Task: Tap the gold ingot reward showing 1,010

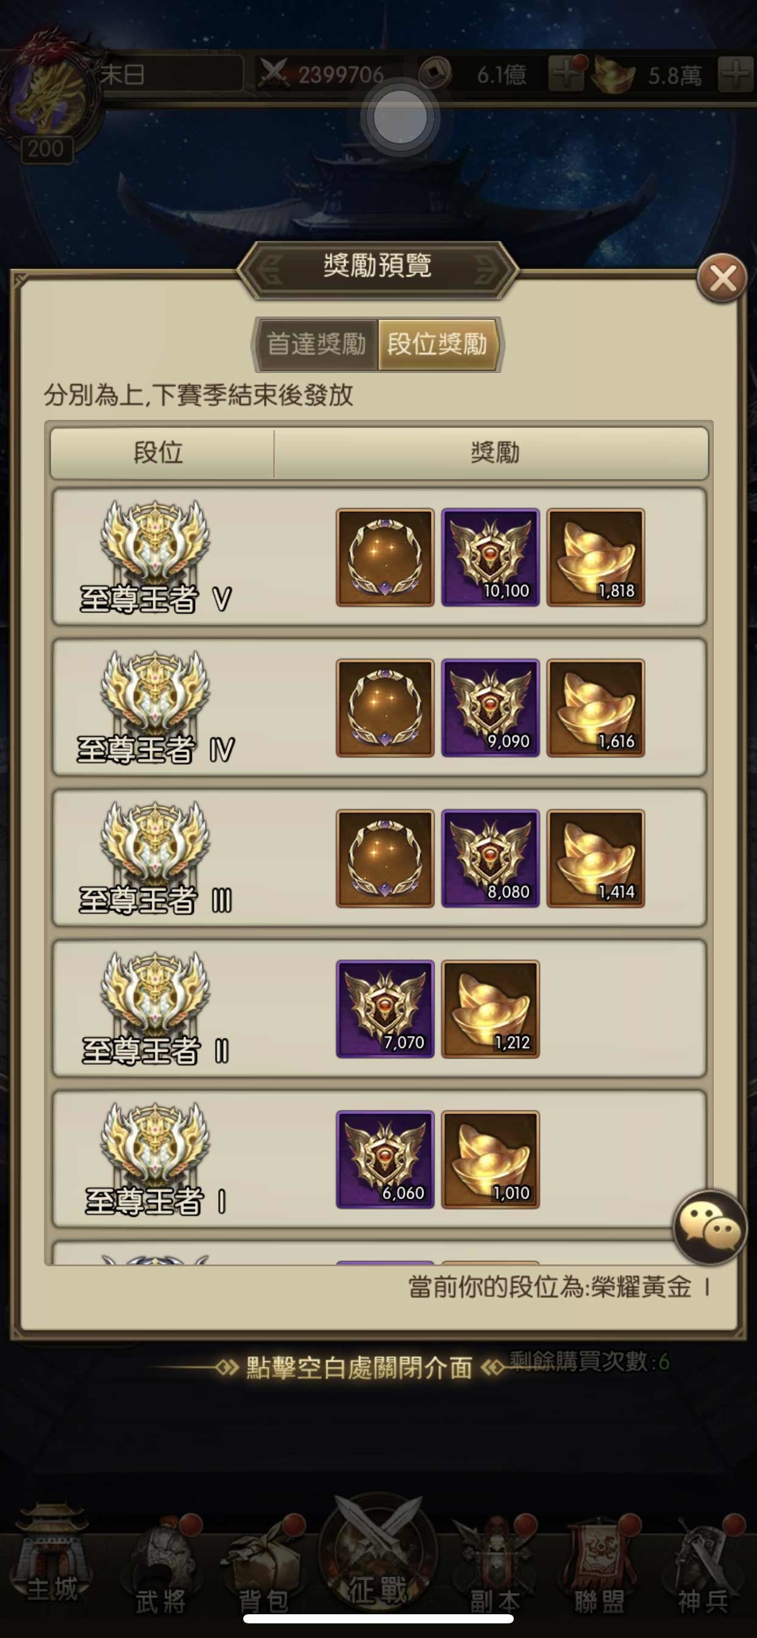Action: [x=491, y=1160]
